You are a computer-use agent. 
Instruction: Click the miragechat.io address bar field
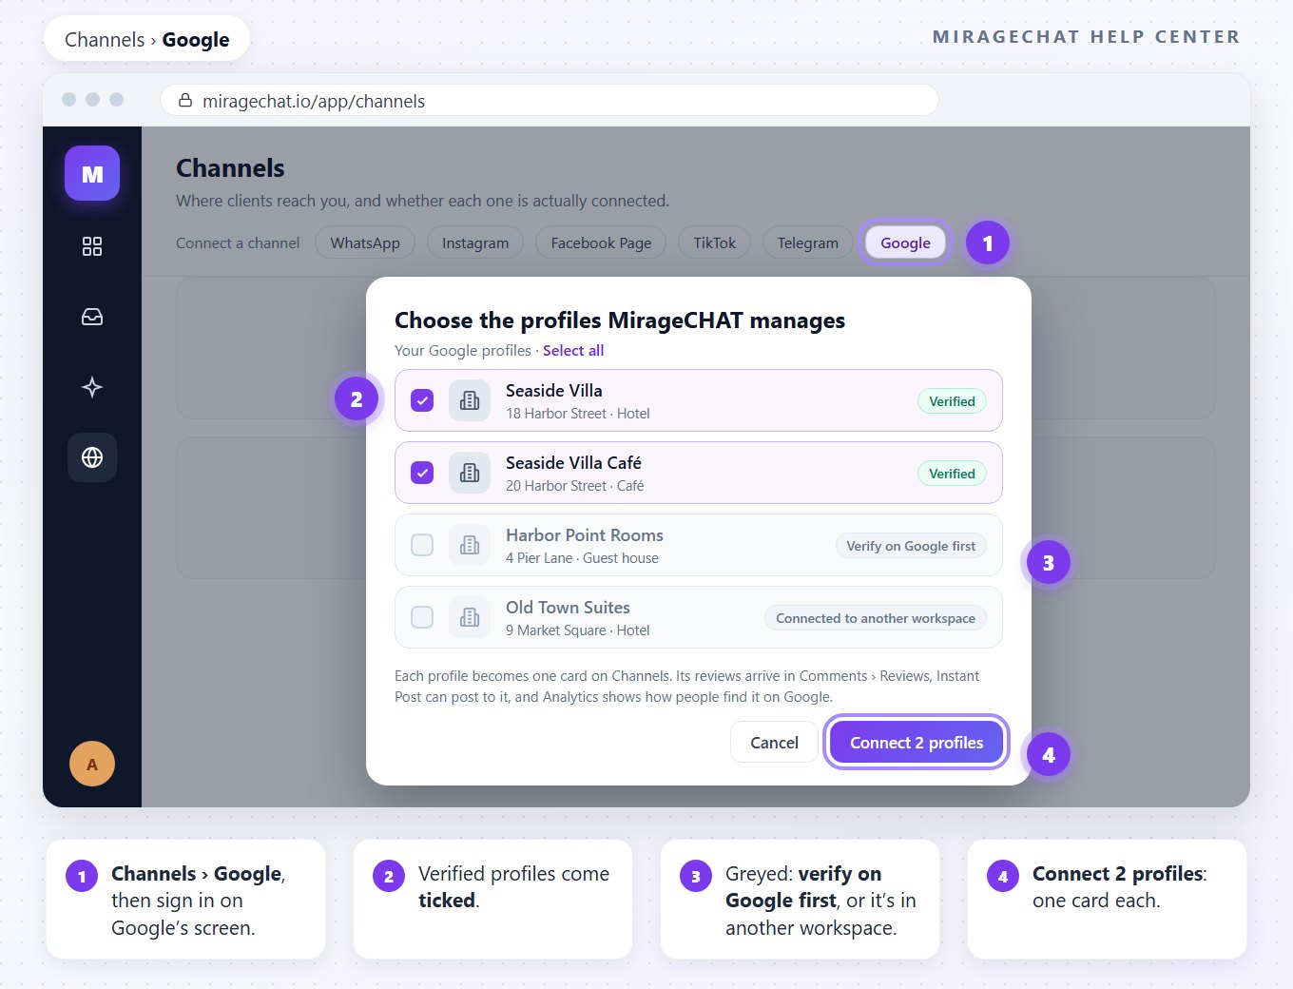tap(550, 100)
